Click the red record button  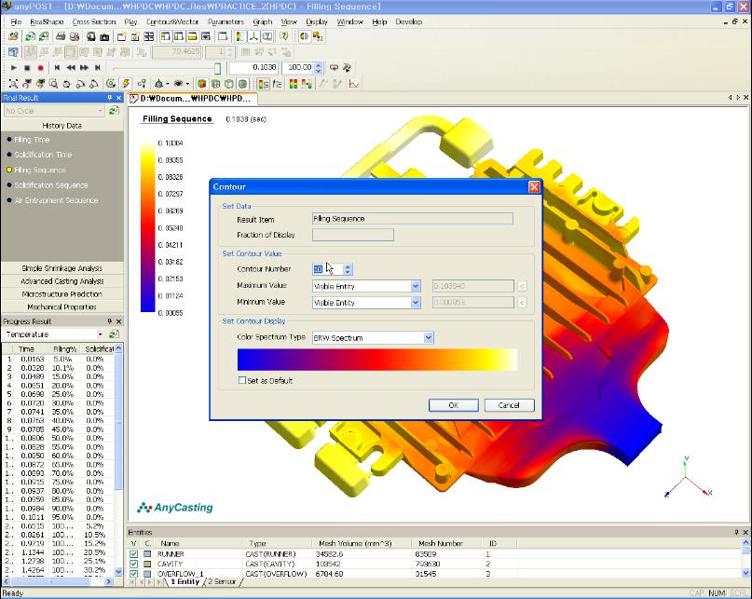41,68
